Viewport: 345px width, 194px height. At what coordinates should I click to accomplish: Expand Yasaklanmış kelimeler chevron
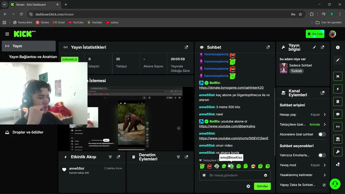[x=325, y=175]
